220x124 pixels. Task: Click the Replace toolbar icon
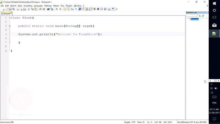click(52, 9)
